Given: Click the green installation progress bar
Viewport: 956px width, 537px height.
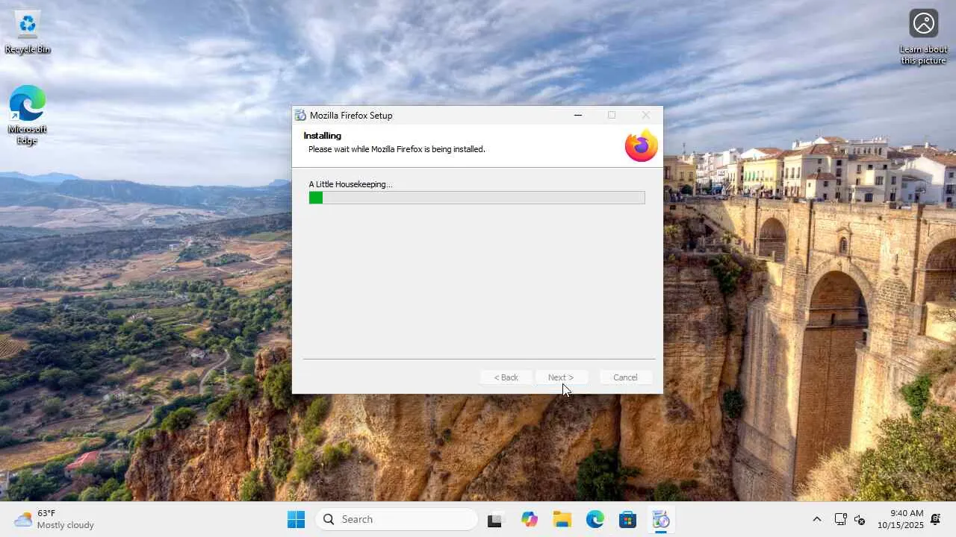Looking at the screenshot, I should (477, 198).
